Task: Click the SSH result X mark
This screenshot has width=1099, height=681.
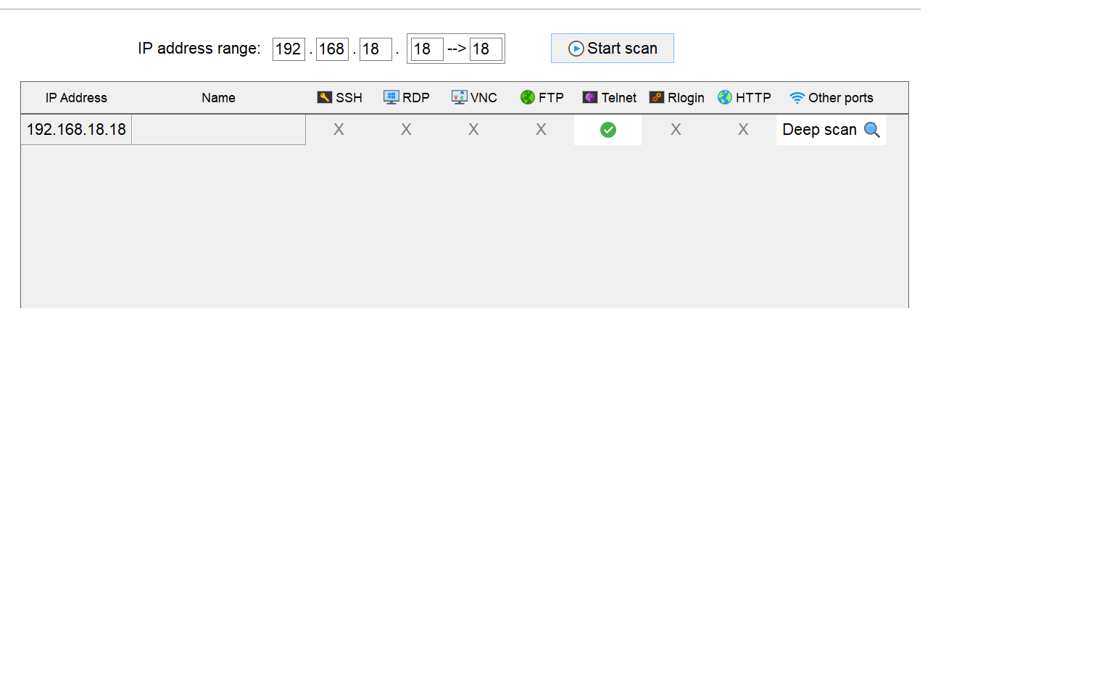Action: pyautogui.click(x=339, y=130)
